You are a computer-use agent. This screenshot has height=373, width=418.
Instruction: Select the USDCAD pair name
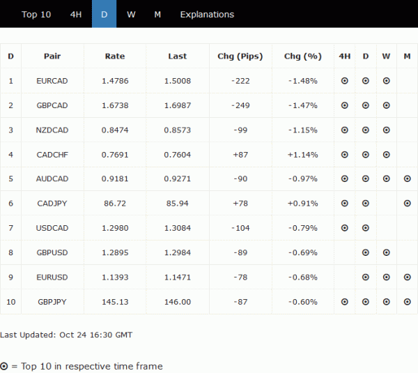tap(52, 228)
